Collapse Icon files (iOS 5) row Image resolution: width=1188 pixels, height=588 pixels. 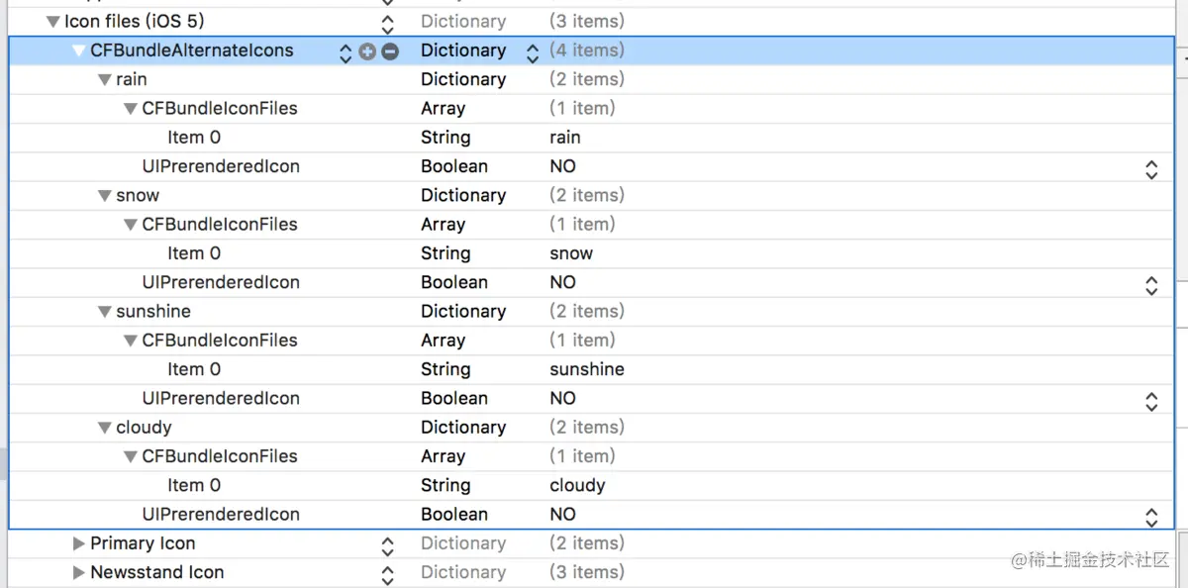[x=53, y=22]
